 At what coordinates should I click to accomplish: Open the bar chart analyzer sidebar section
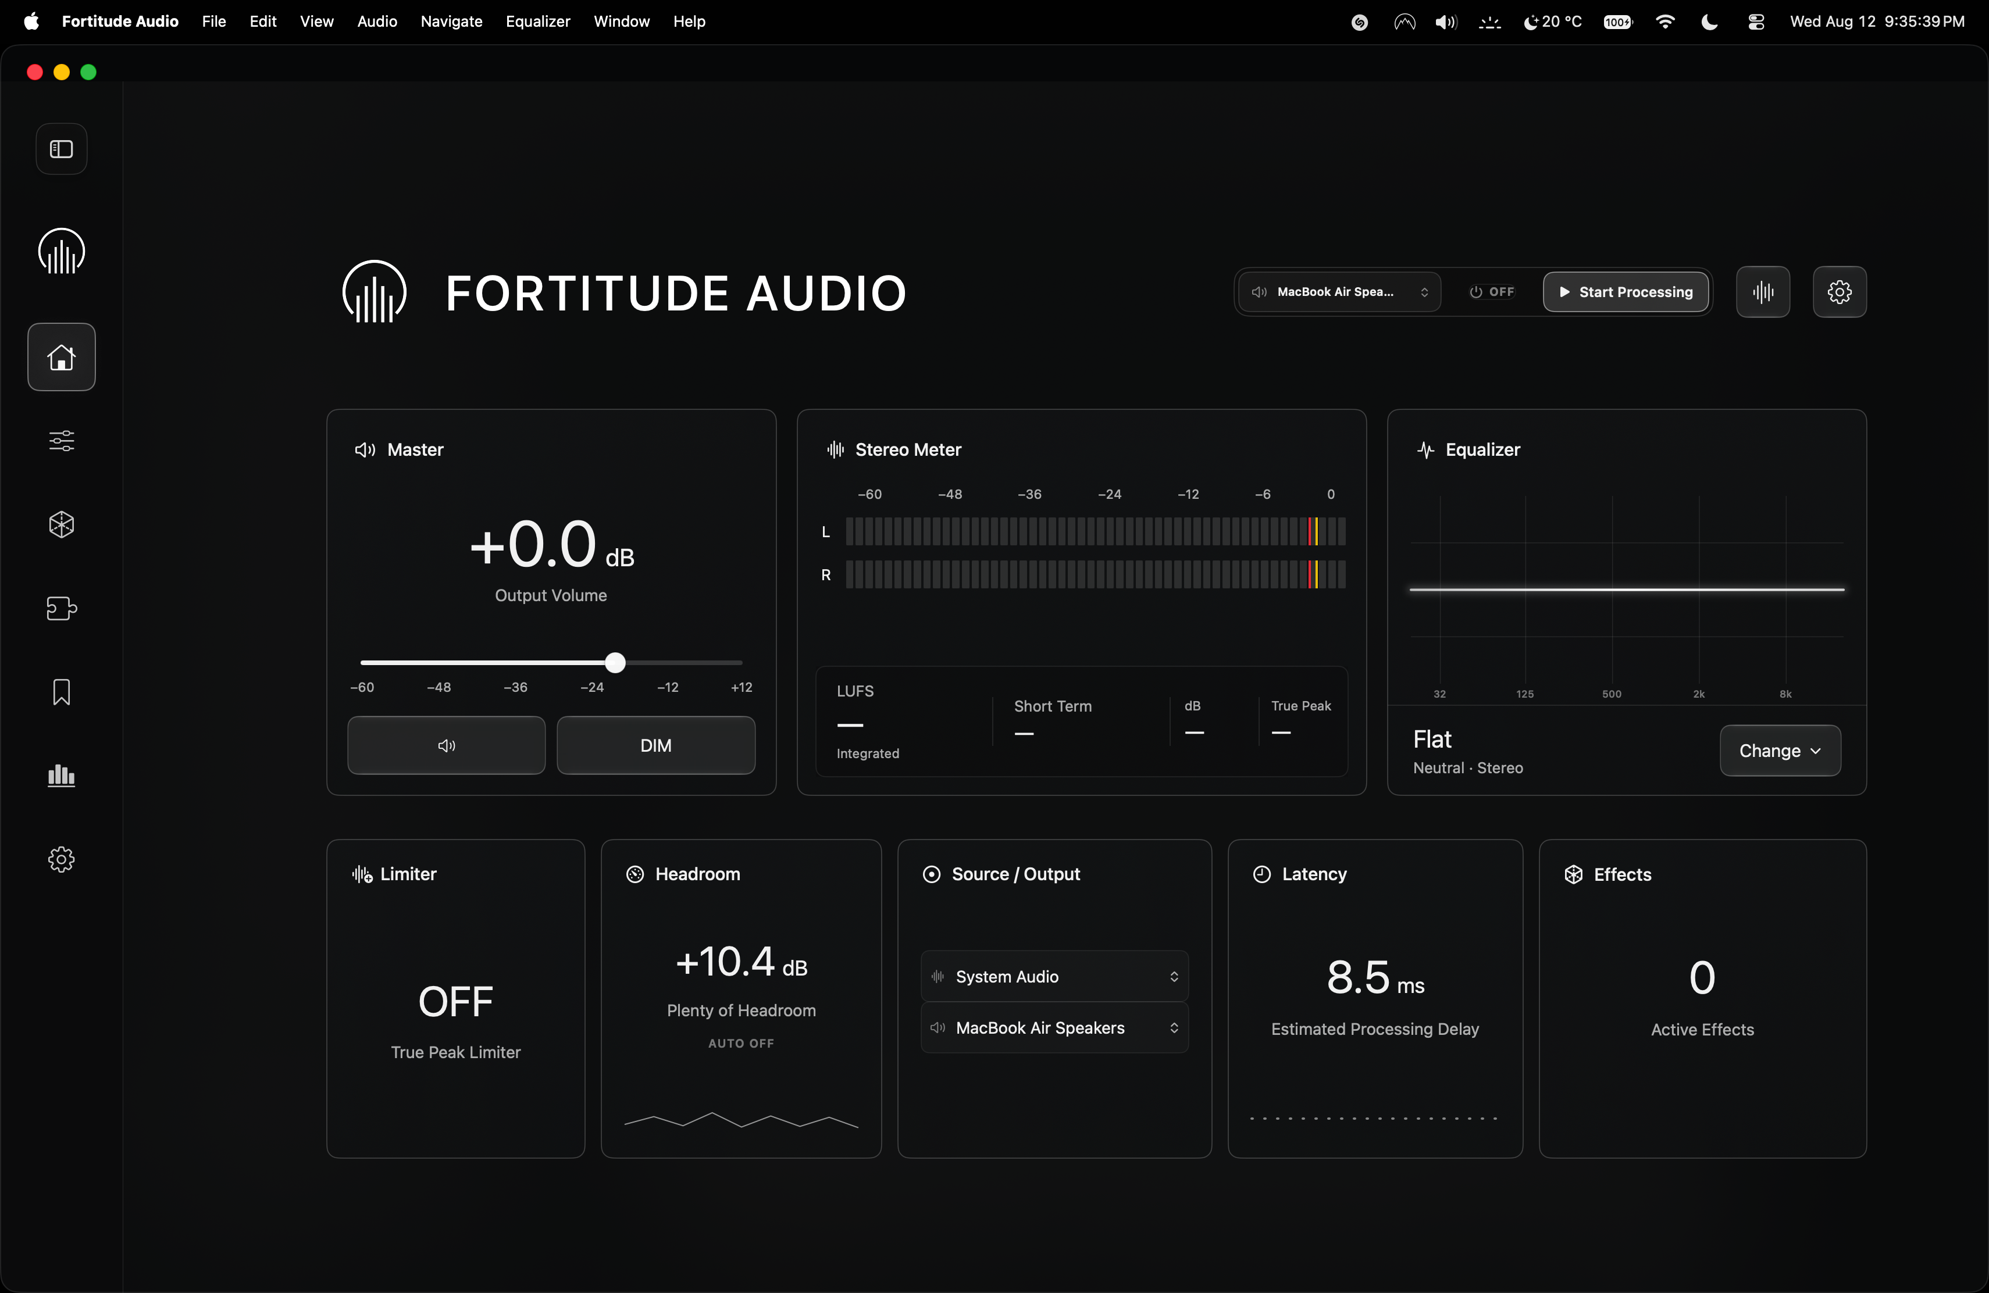[61, 775]
